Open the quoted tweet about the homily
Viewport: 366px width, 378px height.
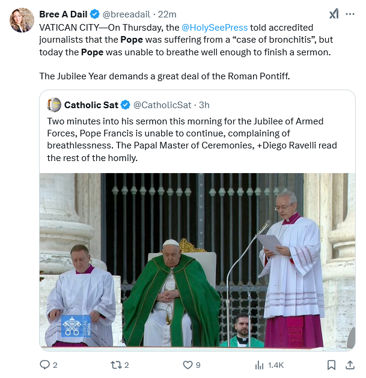(x=197, y=139)
